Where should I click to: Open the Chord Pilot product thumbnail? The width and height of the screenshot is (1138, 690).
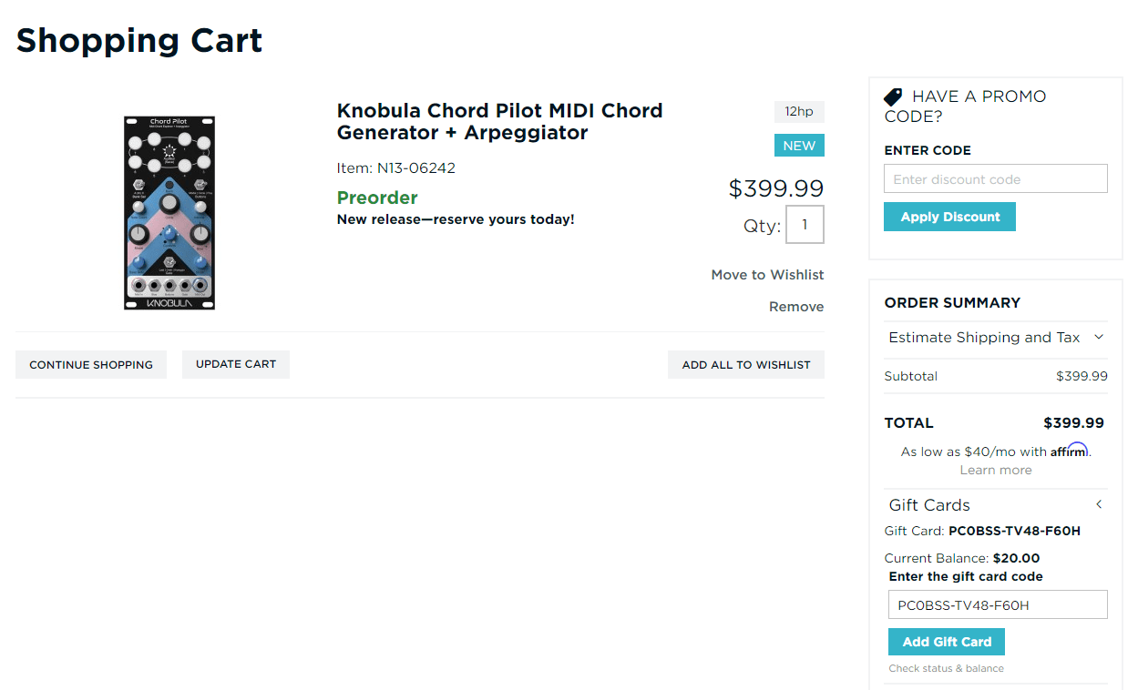(169, 212)
